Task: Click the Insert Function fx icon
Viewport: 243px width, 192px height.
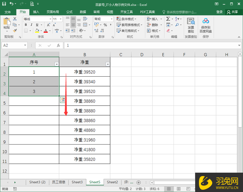Action: pyautogui.click(x=58, y=46)
